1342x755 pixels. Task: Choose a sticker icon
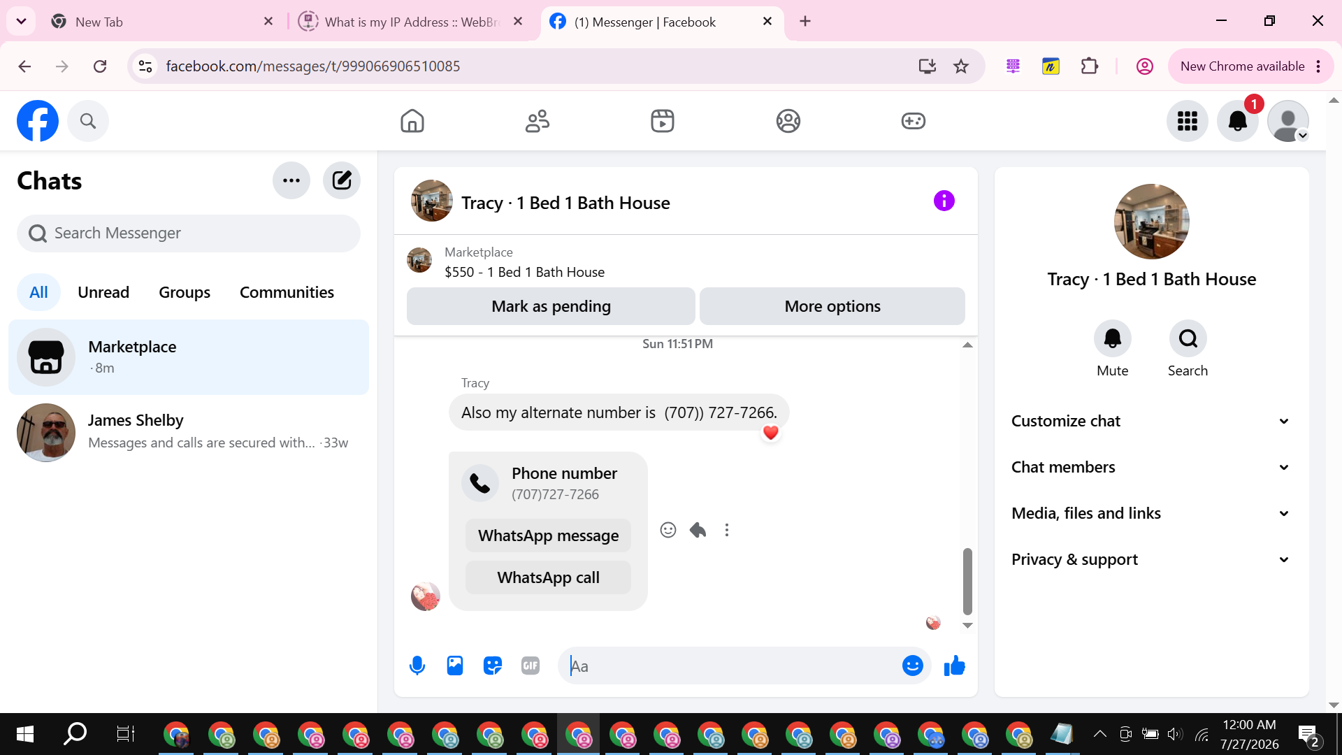[x=493, y=666]
